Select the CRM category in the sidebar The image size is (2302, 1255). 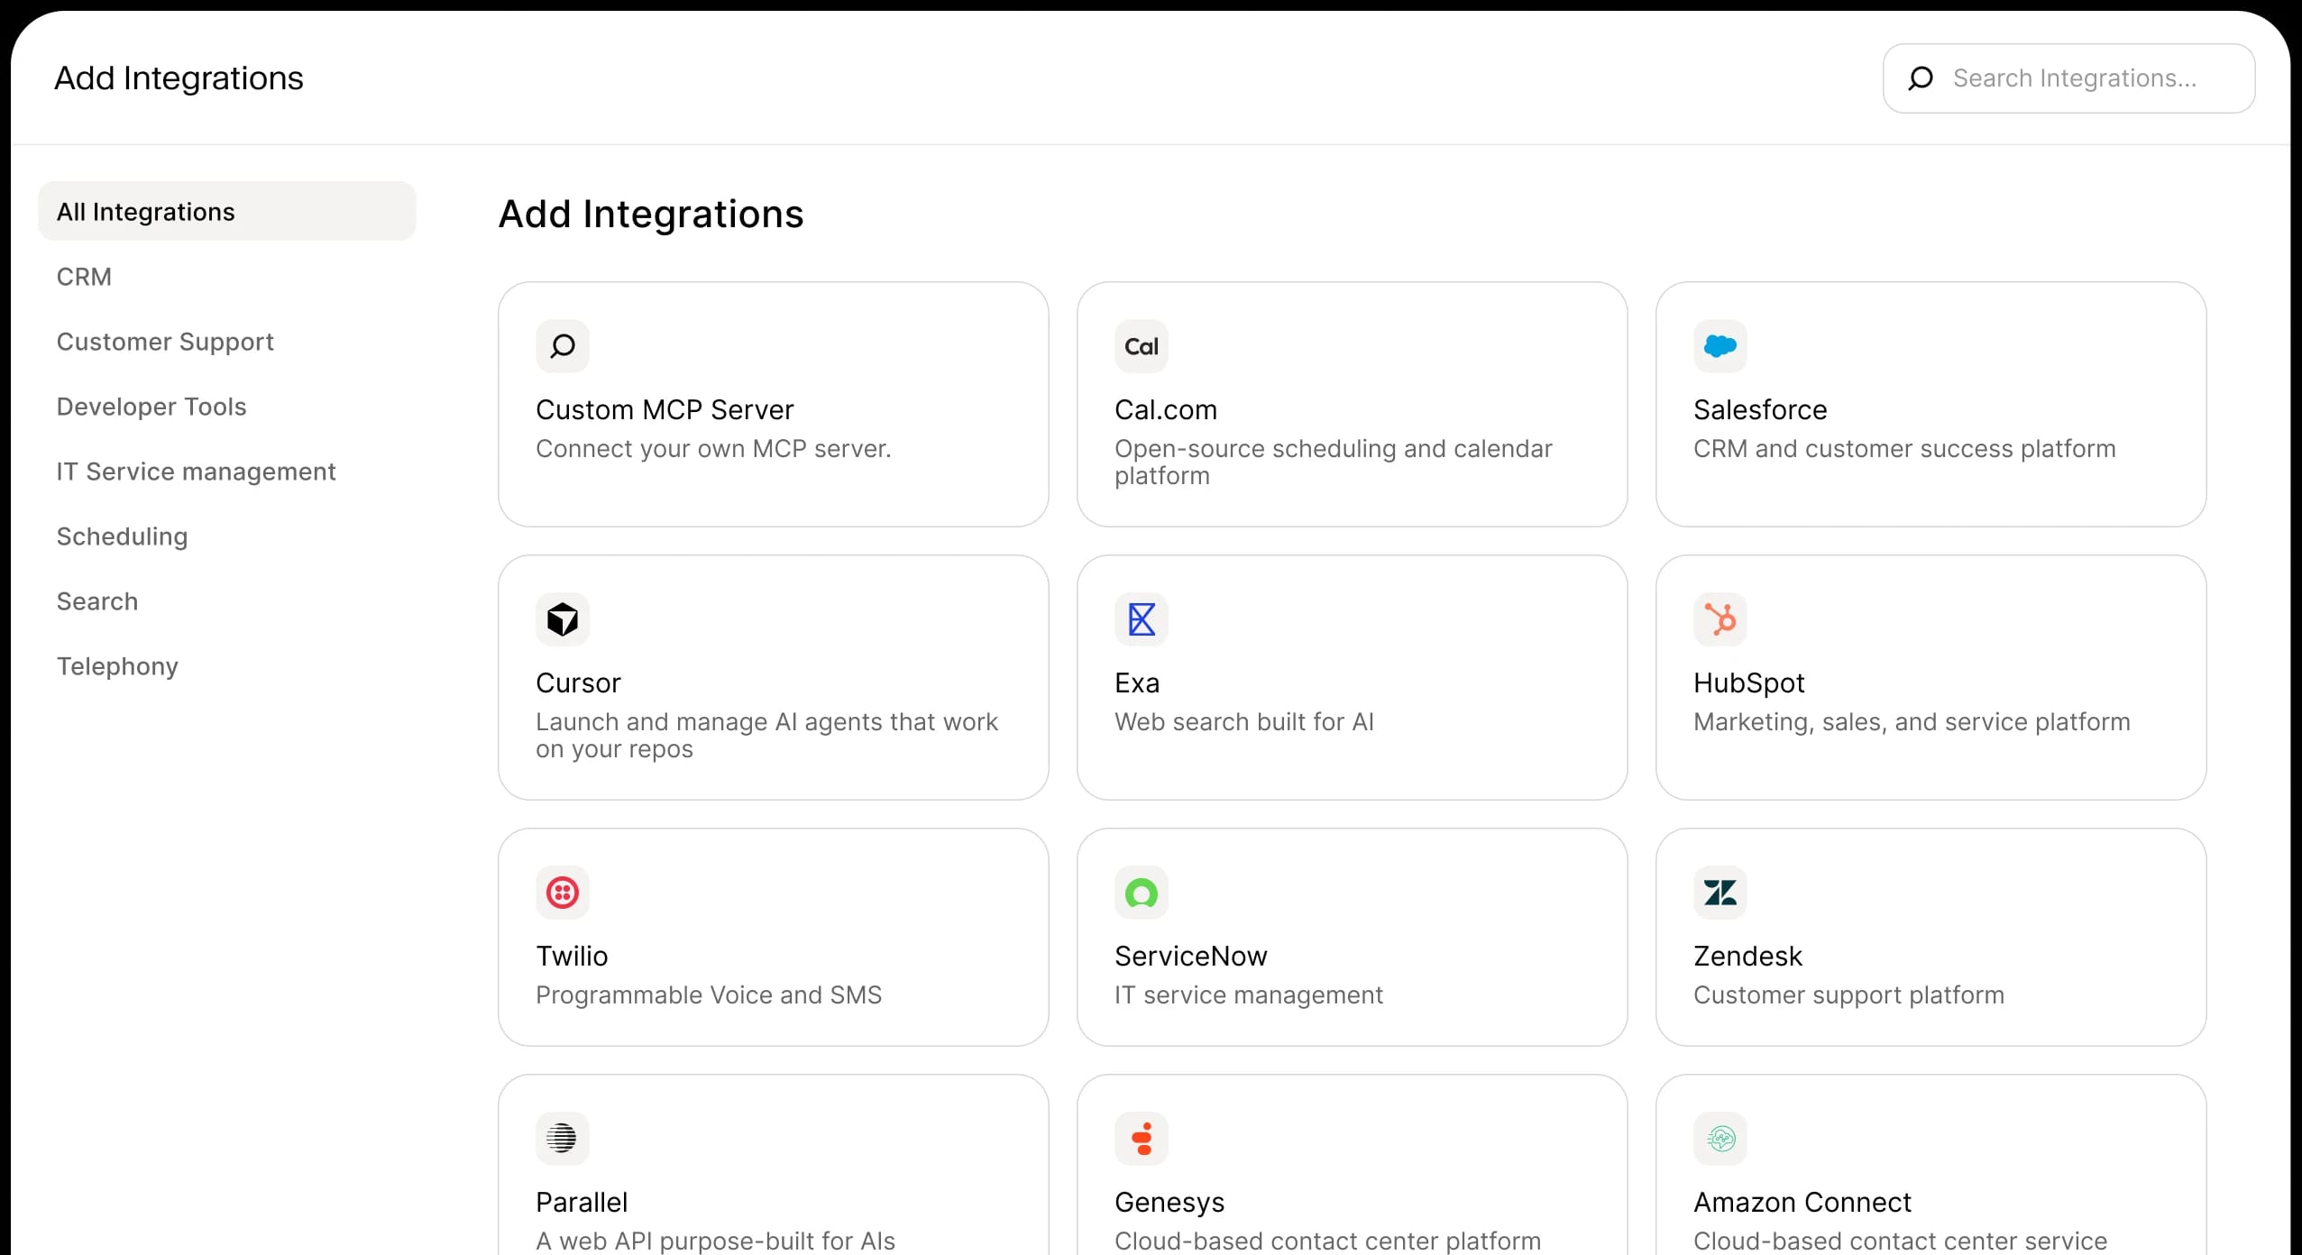(84, 277)
